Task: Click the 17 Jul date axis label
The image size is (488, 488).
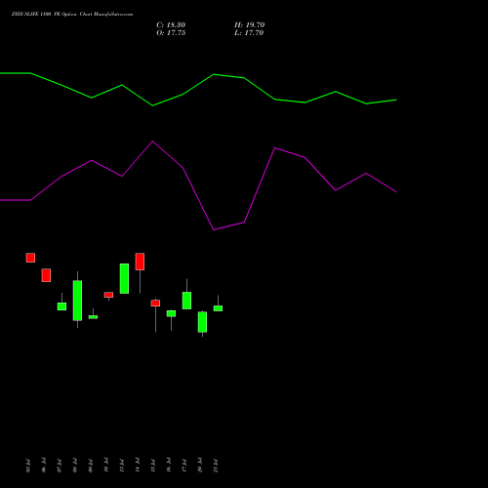Action: point(184,466)
